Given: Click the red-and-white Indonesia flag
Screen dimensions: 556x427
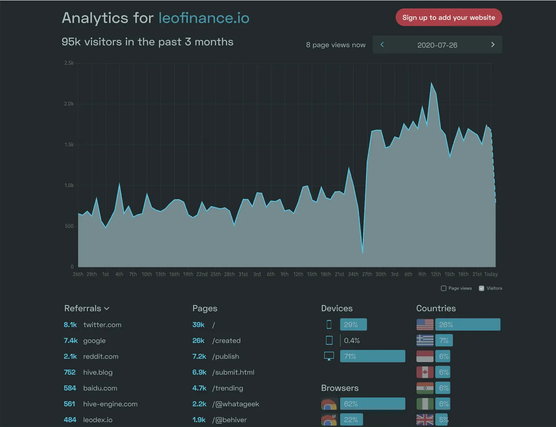Looking at the screenshot, I should pos(425,356).
